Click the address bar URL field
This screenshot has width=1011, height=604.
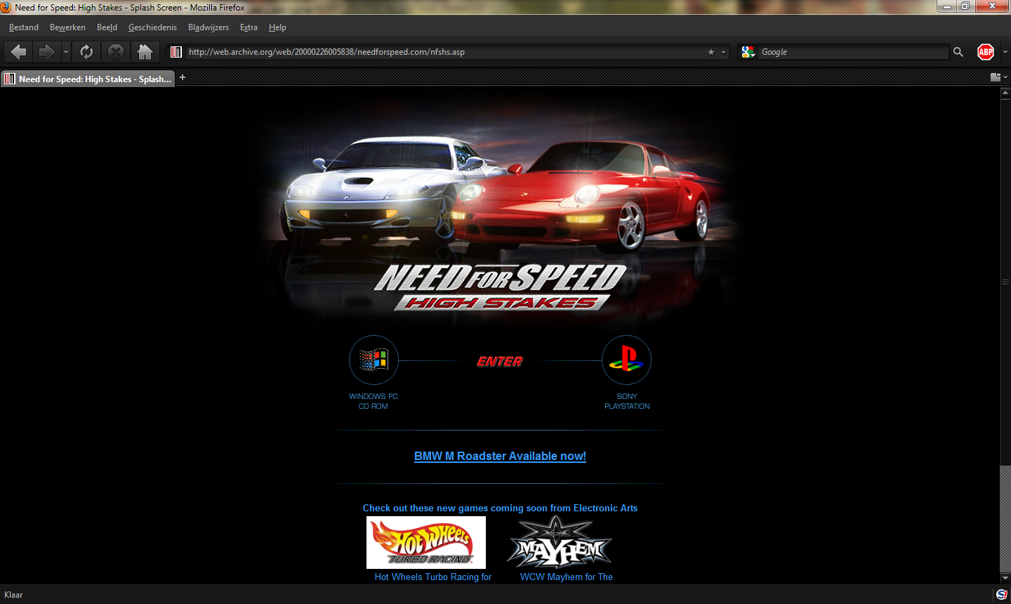447,52
